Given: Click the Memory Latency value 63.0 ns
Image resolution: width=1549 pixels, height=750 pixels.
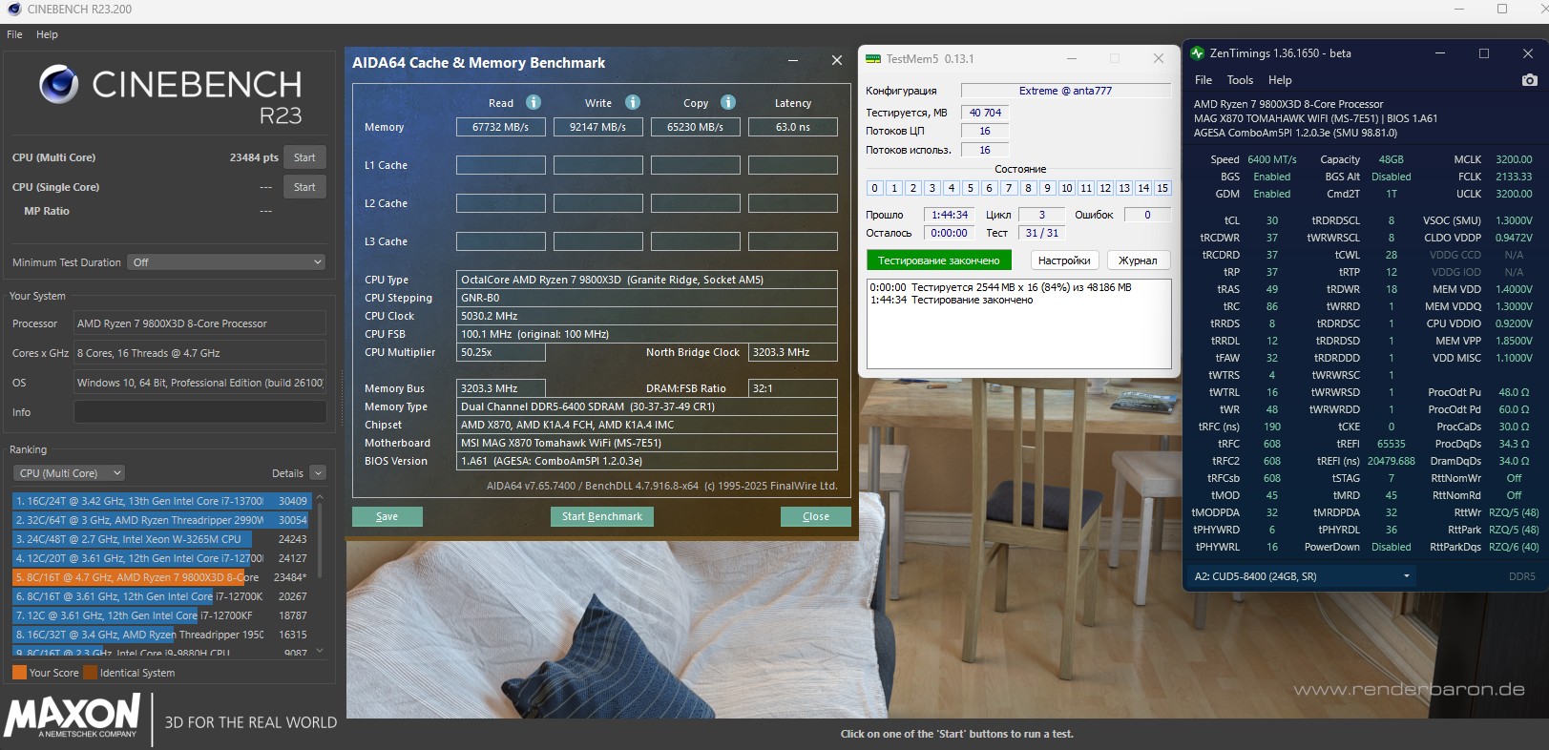Looking at the screenshot, I should pos(793,127).
